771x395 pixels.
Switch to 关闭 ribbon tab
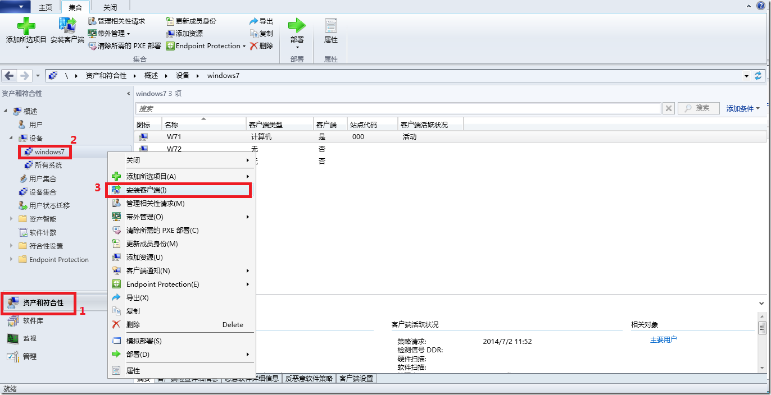tap(111, 7)
